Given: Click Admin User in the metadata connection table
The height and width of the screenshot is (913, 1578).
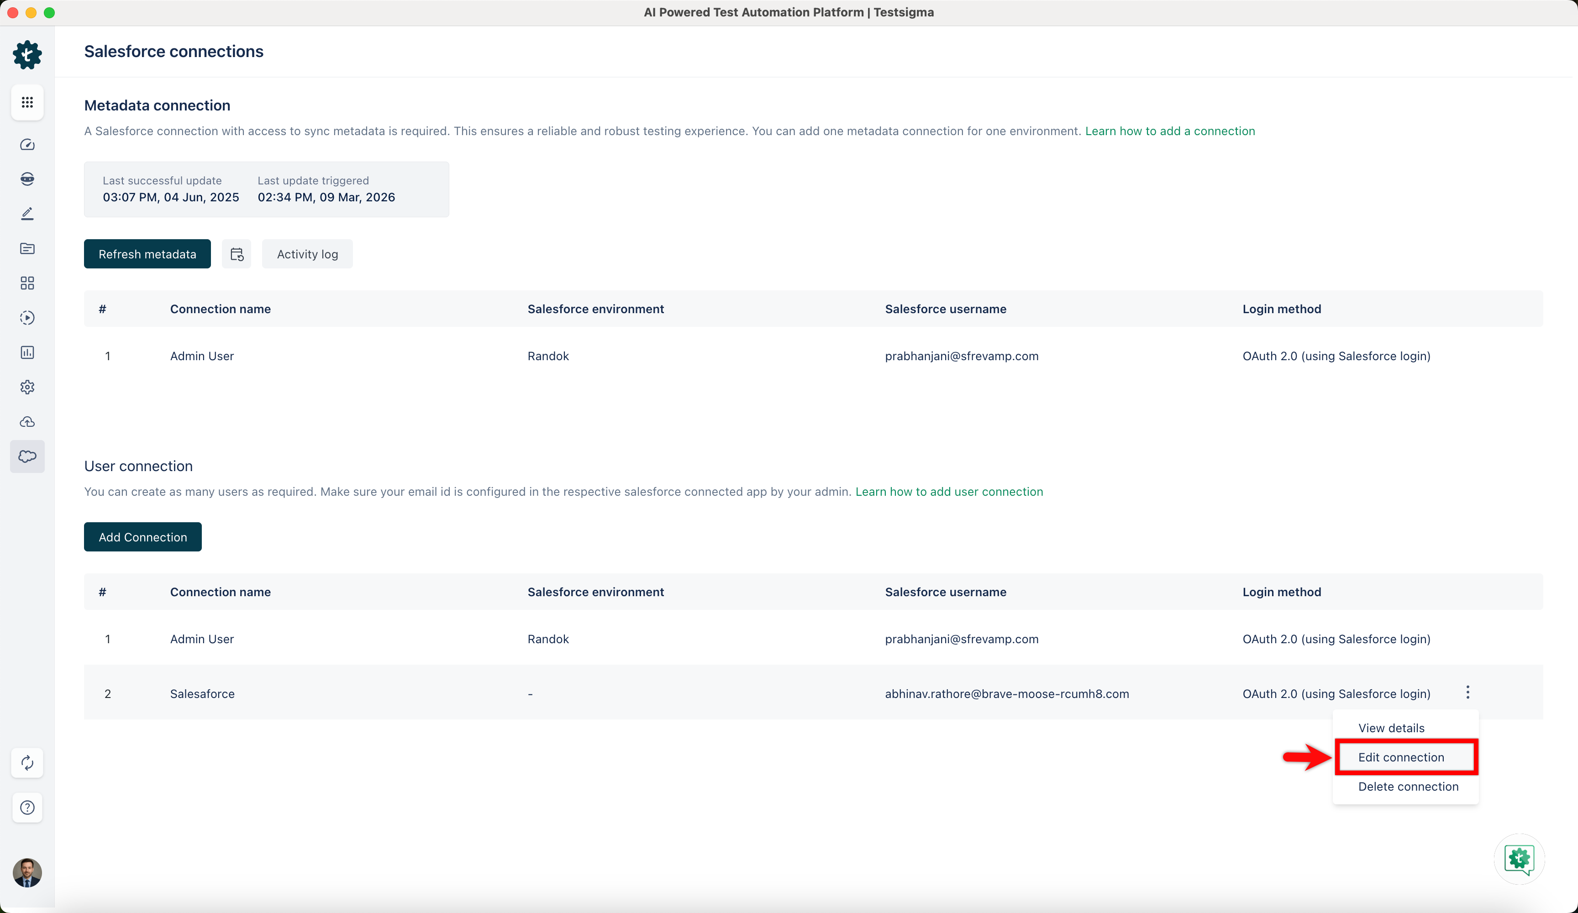Looking at the screenshot, I should pos(202,356).
